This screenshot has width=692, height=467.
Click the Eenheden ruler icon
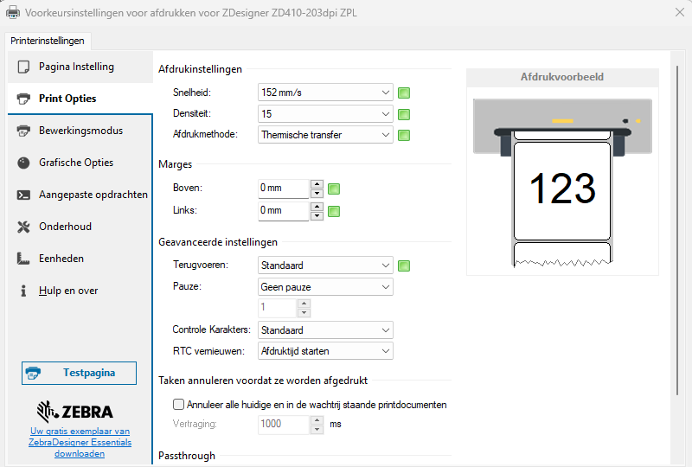(23, 259)
